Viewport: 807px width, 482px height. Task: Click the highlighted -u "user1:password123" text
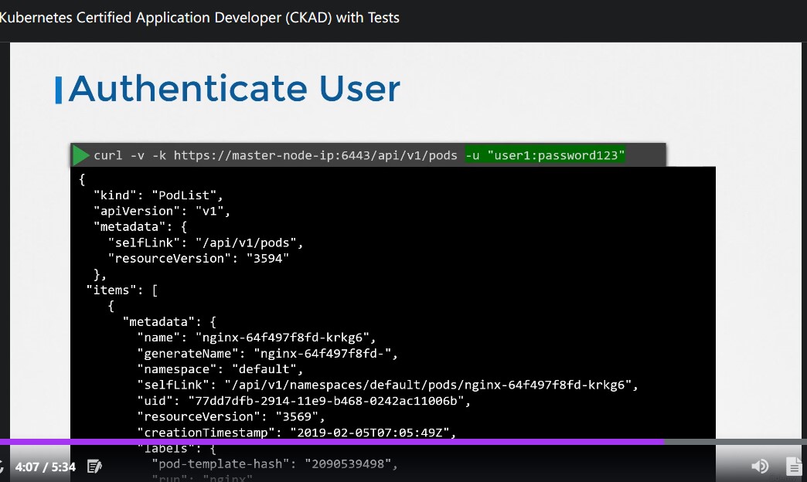(545, 155)
